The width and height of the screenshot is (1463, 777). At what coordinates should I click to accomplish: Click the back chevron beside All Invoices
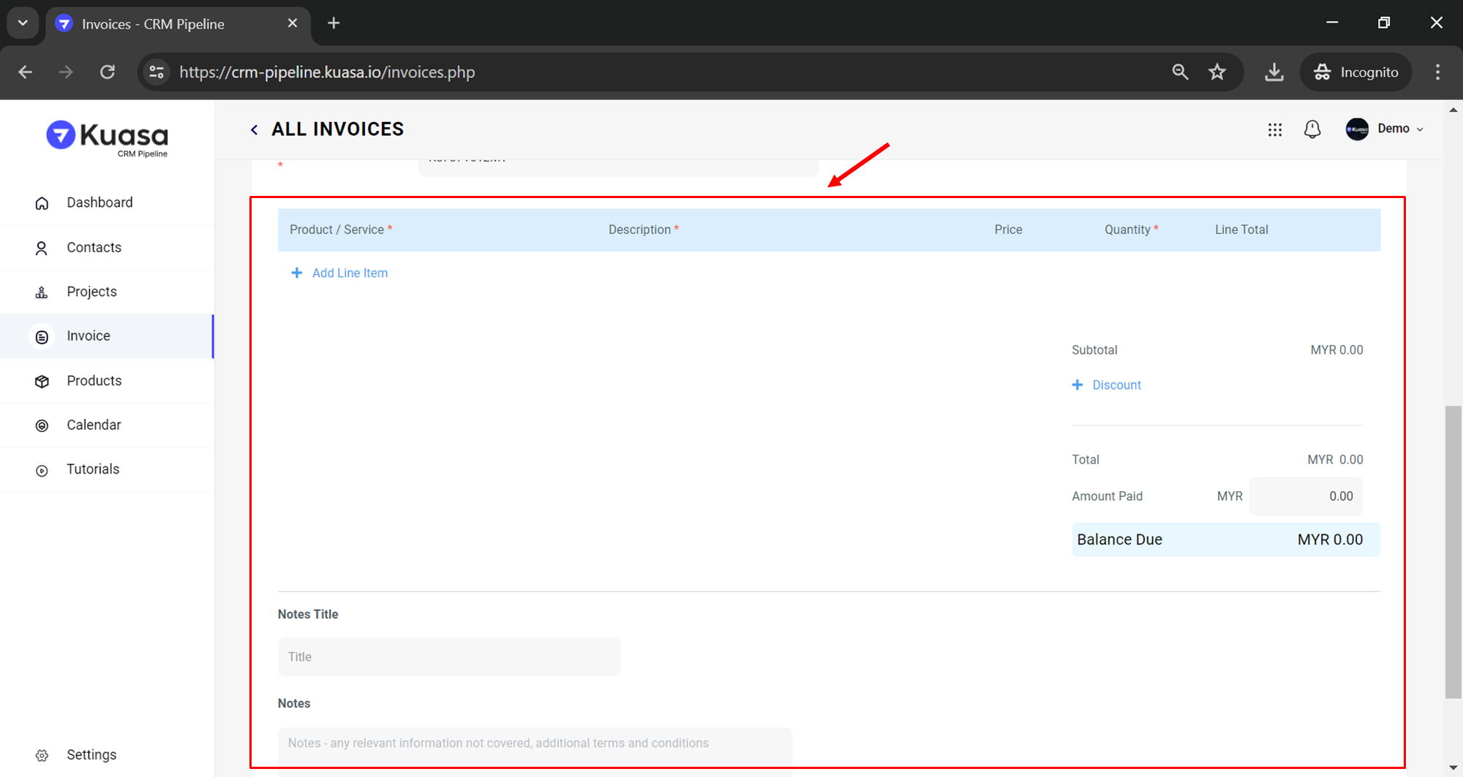255,130
